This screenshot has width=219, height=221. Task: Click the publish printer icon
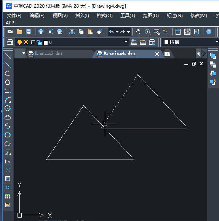[59, 32]
